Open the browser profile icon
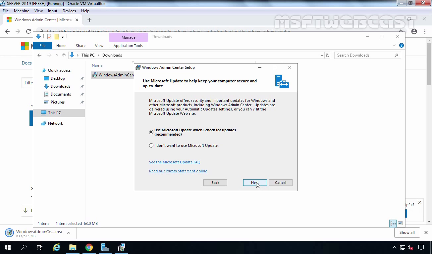Image resolution: width=432 pixels, height=254 pixels. tap(414, 31)
